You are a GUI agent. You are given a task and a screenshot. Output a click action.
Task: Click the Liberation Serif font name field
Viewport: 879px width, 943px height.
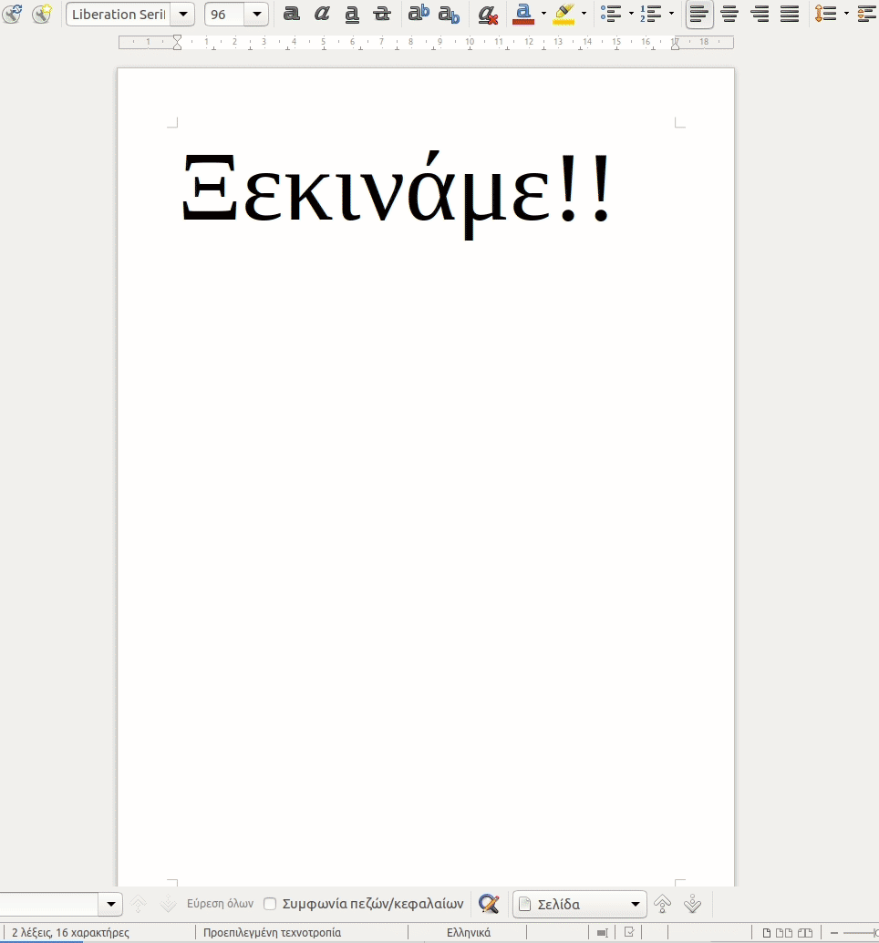coord(119,14)
